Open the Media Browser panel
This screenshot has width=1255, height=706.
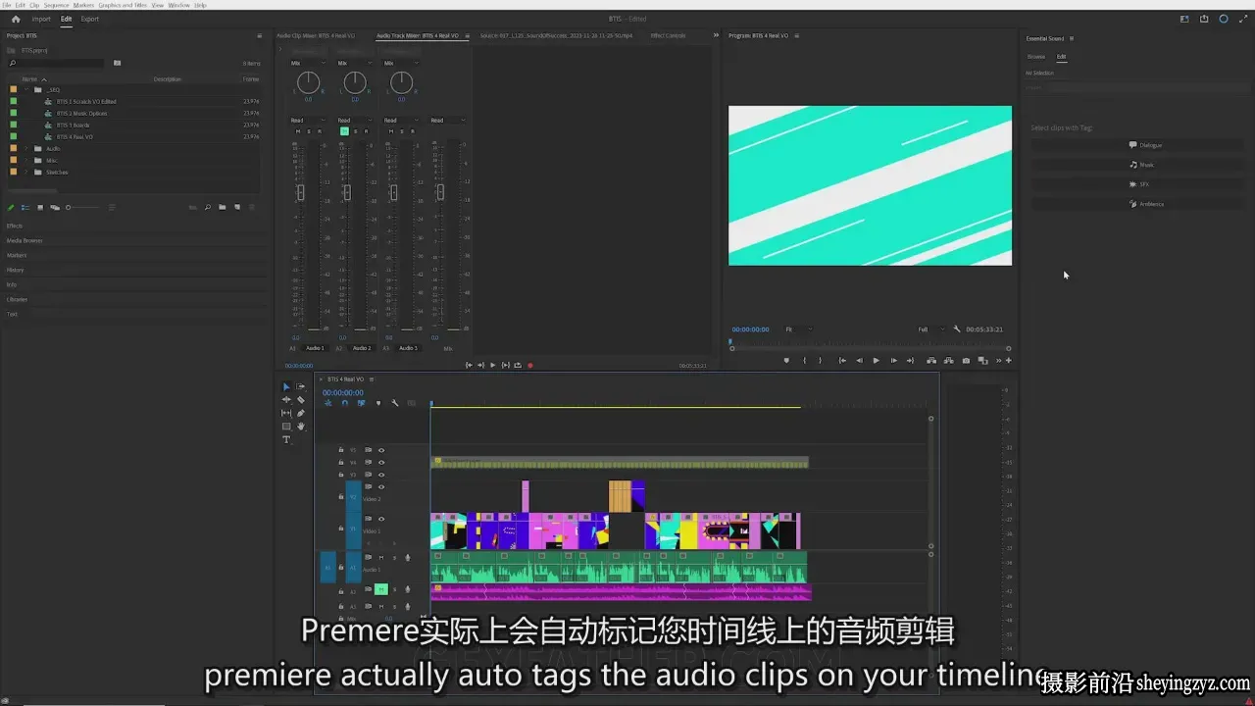(25, 240)
